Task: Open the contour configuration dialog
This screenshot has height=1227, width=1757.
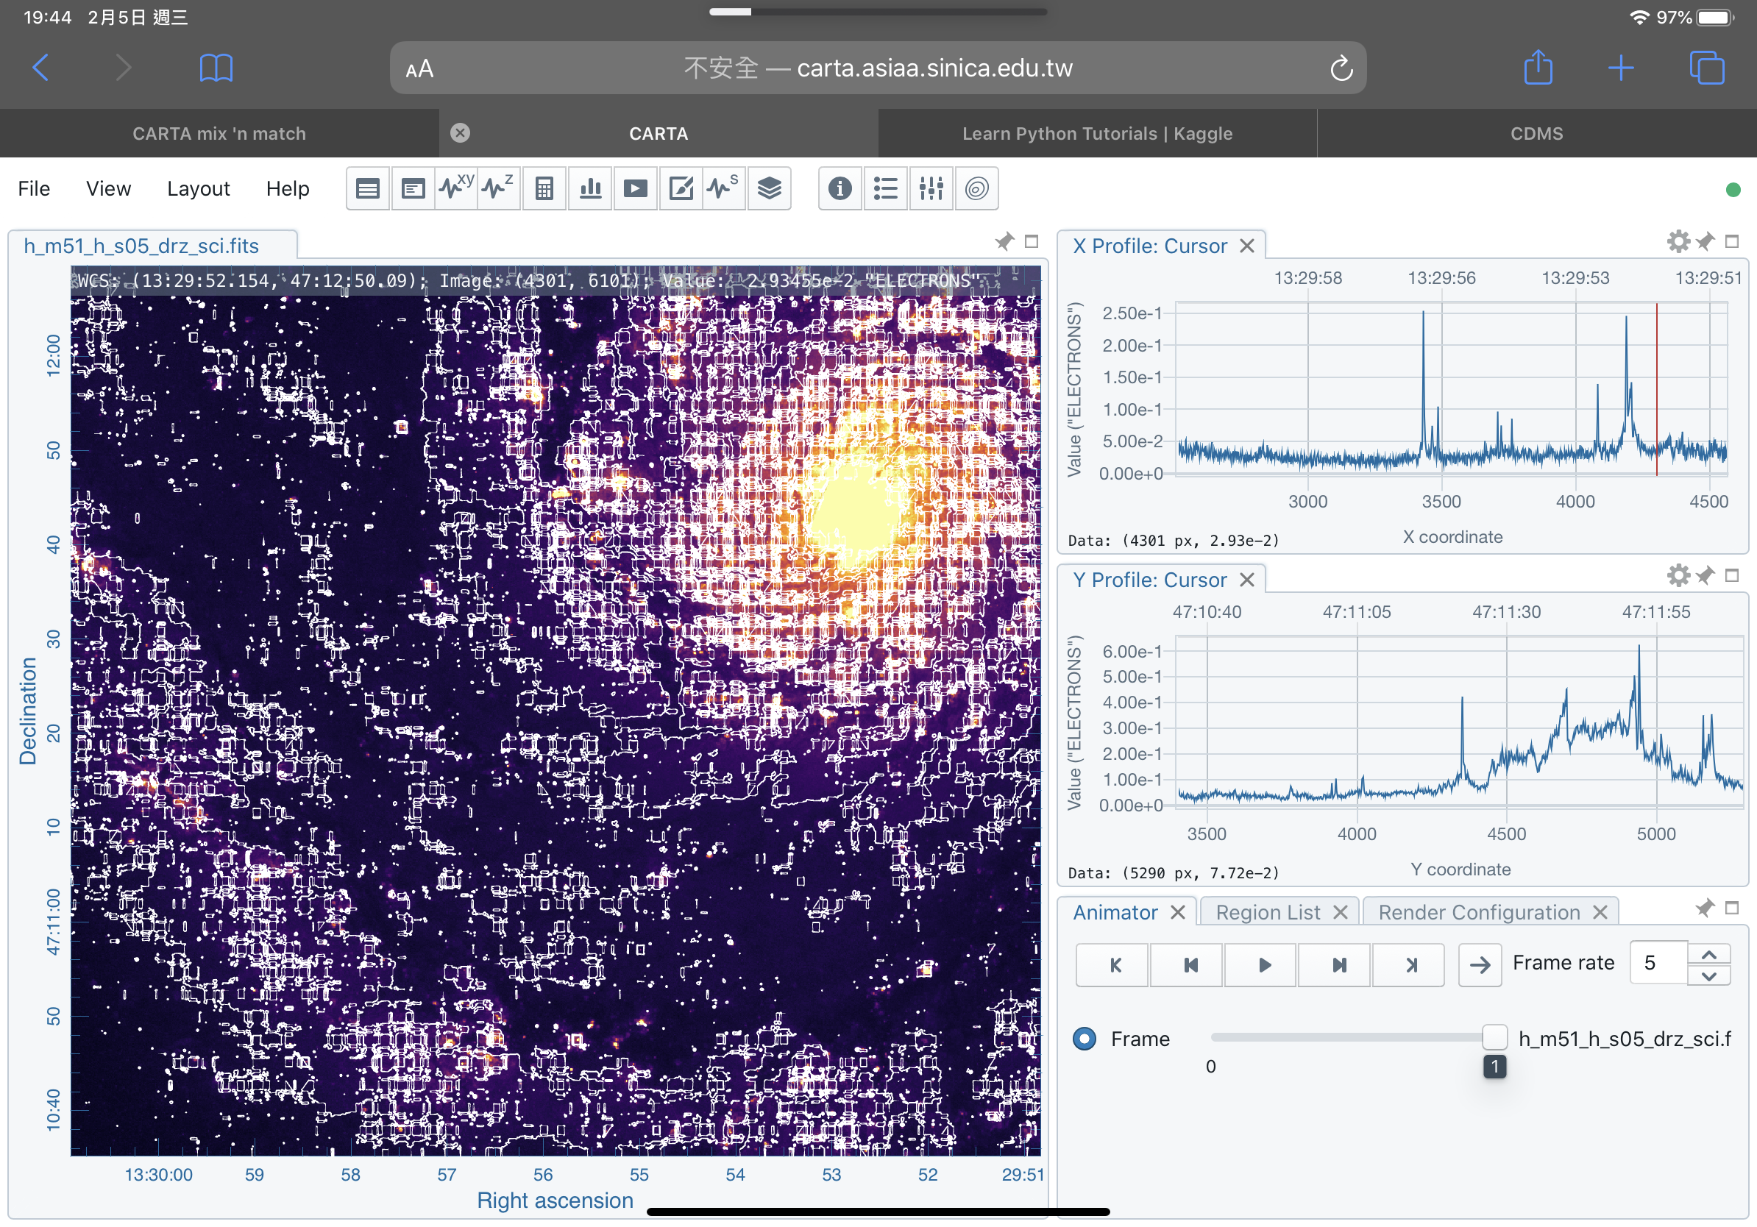Action: coord(976,188)
